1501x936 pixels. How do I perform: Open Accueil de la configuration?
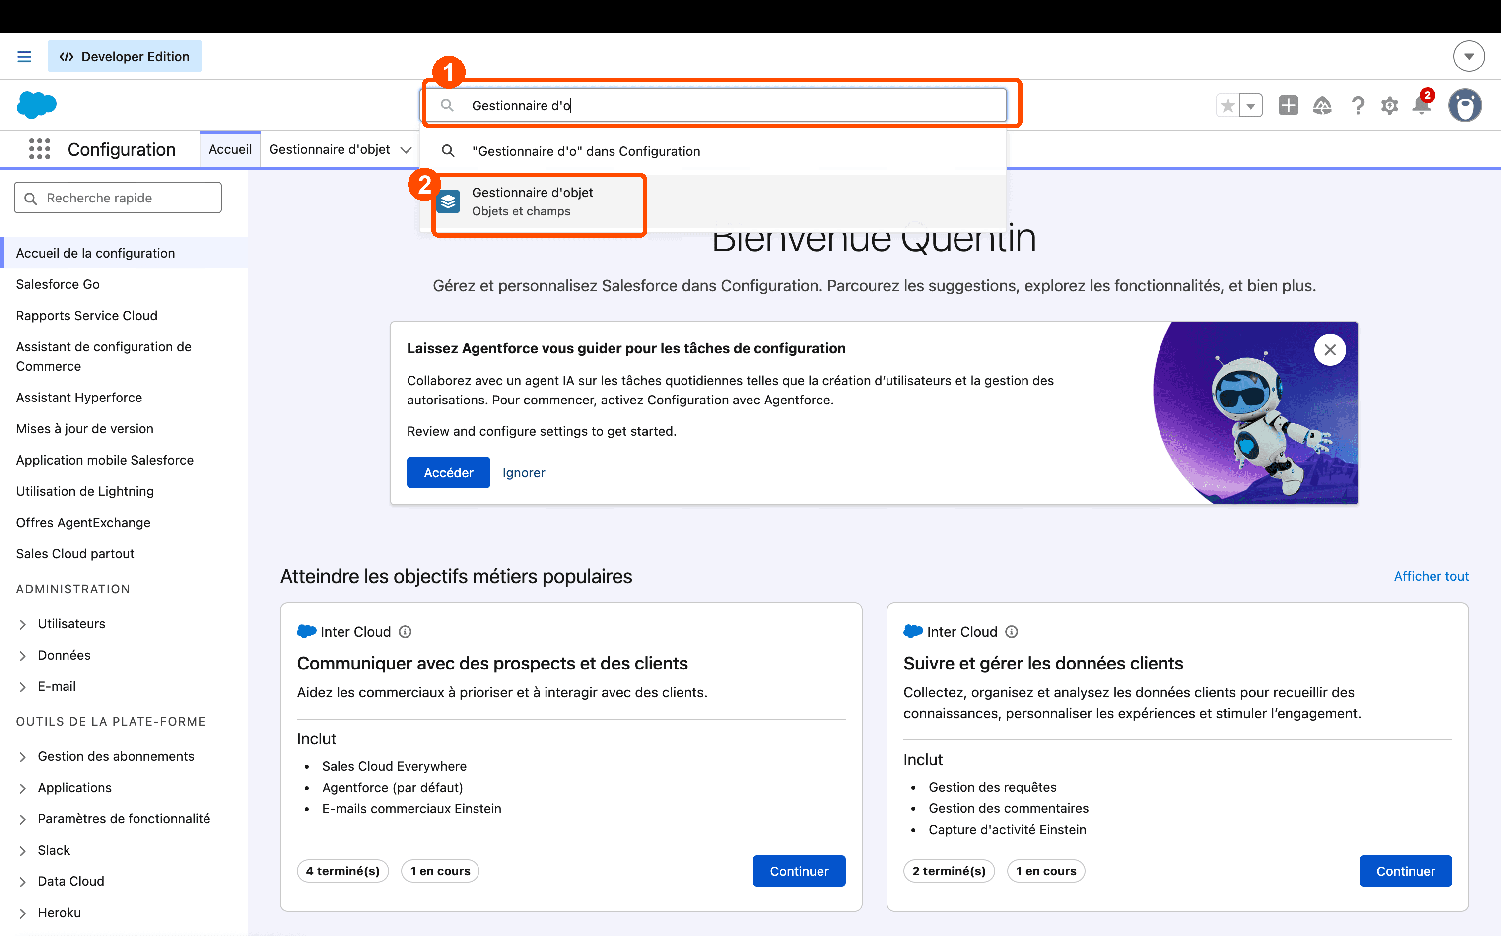coord(95,253)
